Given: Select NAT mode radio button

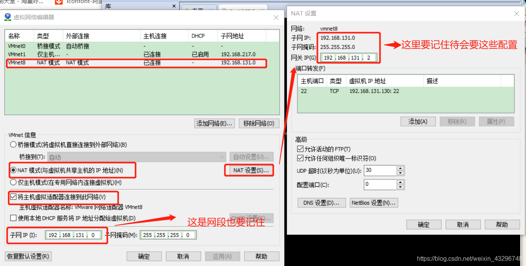Looking at the screenshot, I should (x=14, y=170).
